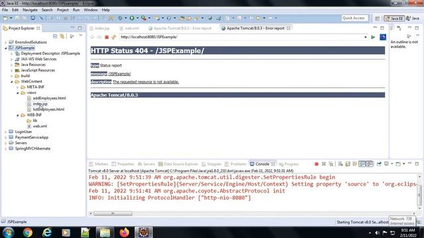Click the green Run button in toolbar
Screen dimensions: 424x238
pos(132,18)
